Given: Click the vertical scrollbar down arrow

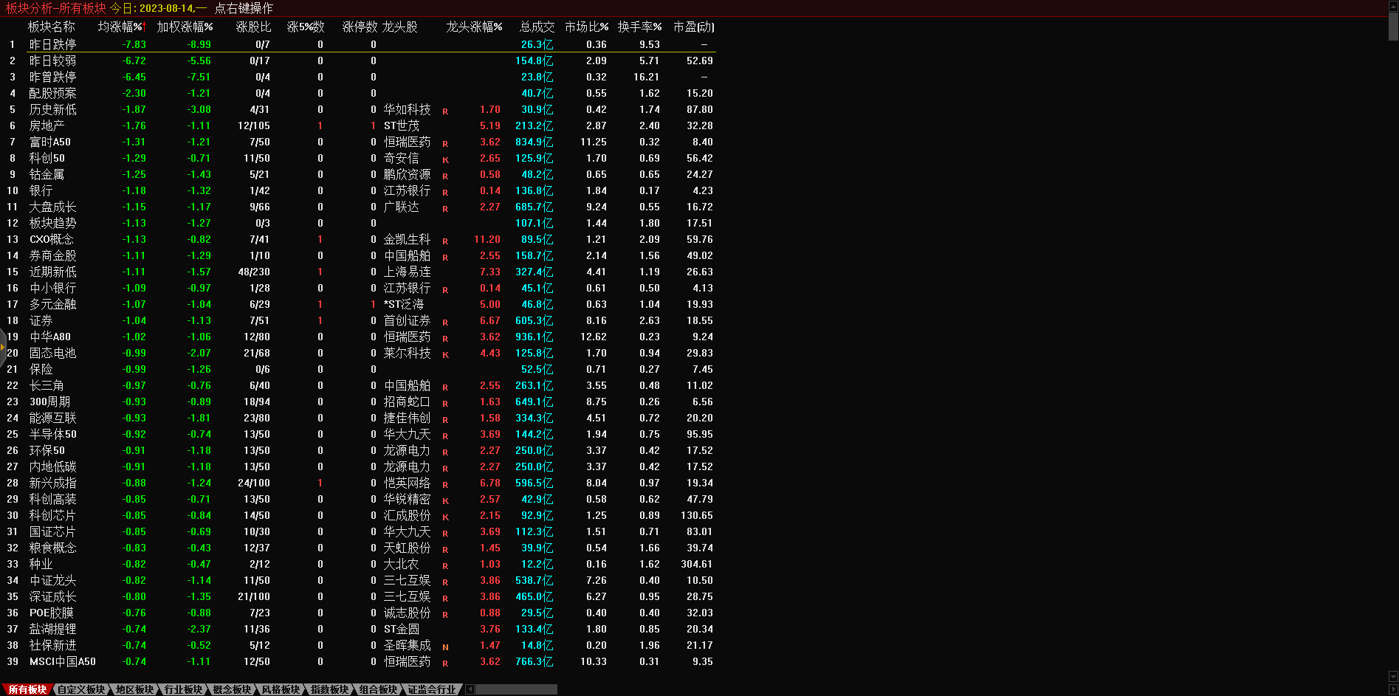Looking at the screenshot, I should tap(1393, 677).
